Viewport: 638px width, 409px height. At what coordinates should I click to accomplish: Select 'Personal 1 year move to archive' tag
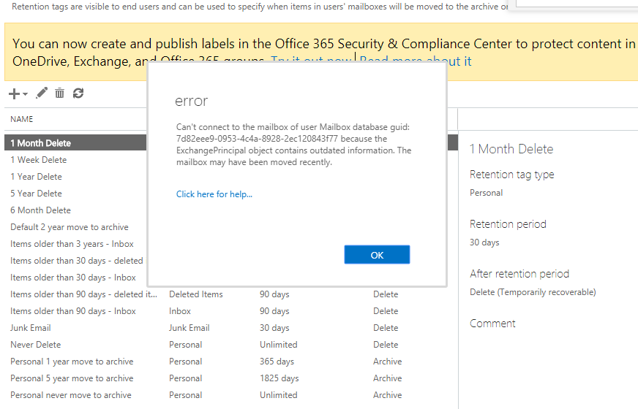[x=72, y=362]
